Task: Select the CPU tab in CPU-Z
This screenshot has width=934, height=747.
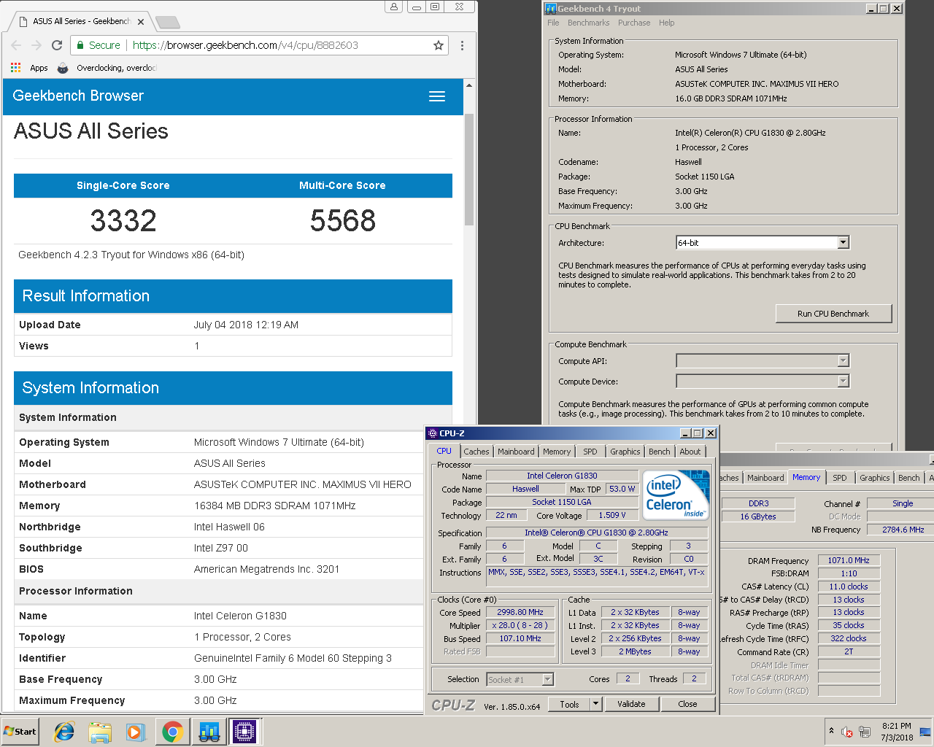Action: [444, 451]
